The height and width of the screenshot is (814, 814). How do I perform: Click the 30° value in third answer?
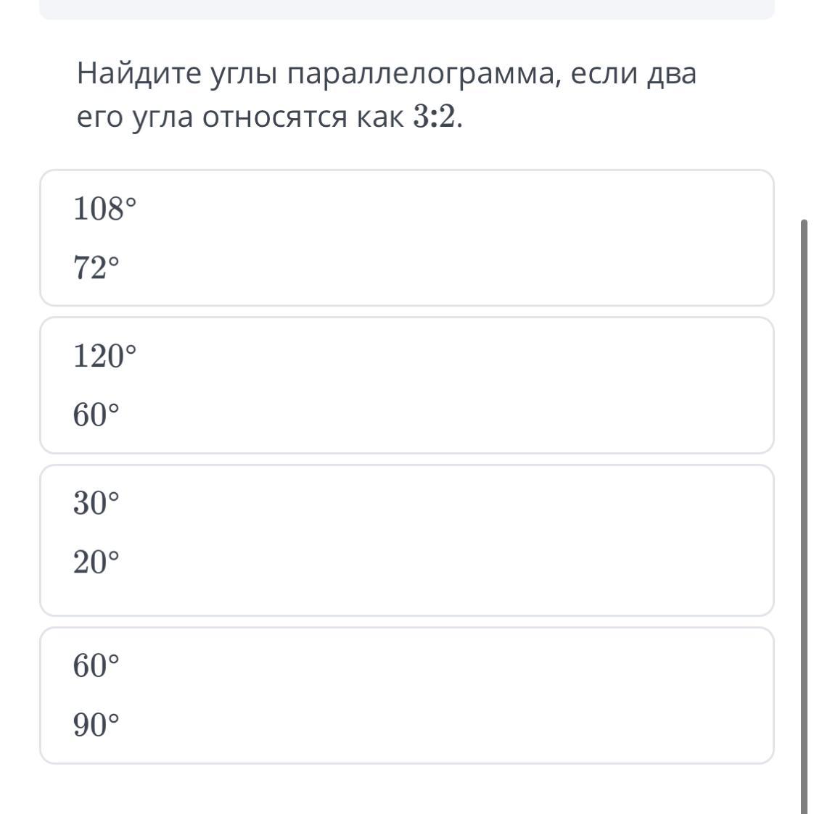(95, 503)
